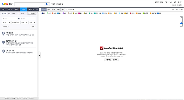Select line 1 (1호선) dark blue icon
The height and width of the screenshot is (100, 184).
pyautogui.click(x=42, y=13)
